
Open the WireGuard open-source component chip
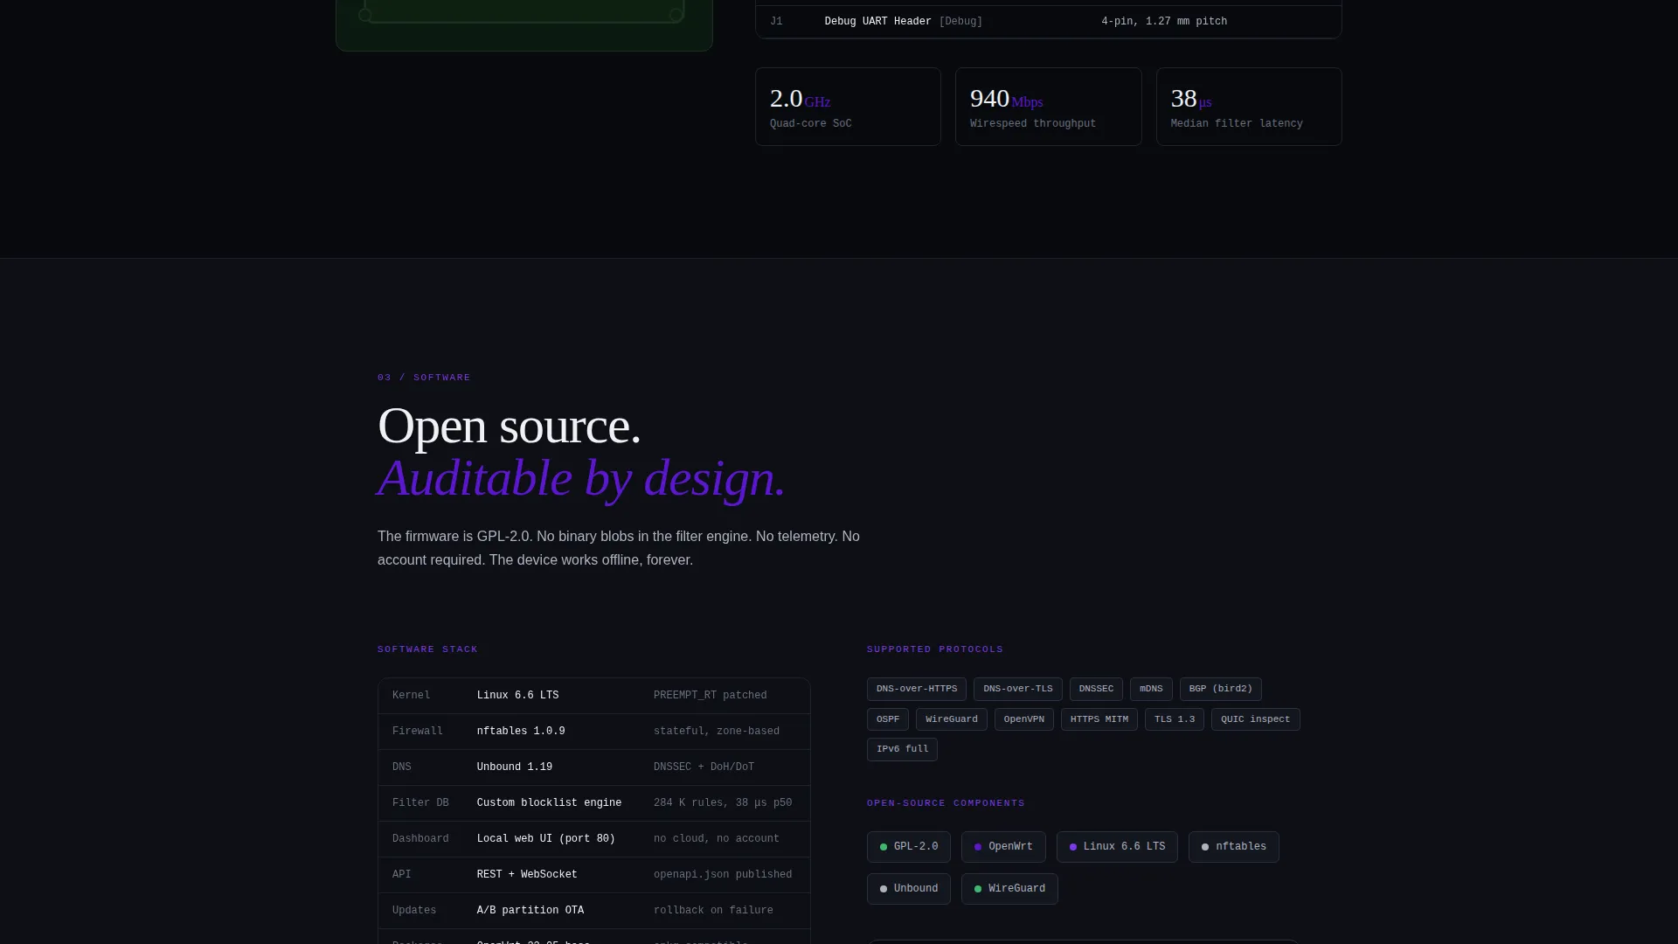[x=1009, y=889]
